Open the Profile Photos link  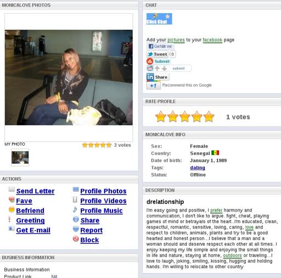(103, 191)
